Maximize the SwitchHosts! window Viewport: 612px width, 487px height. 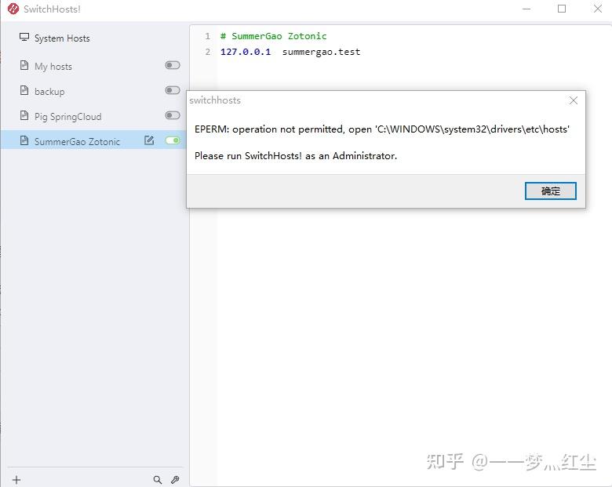click(562, 9)
